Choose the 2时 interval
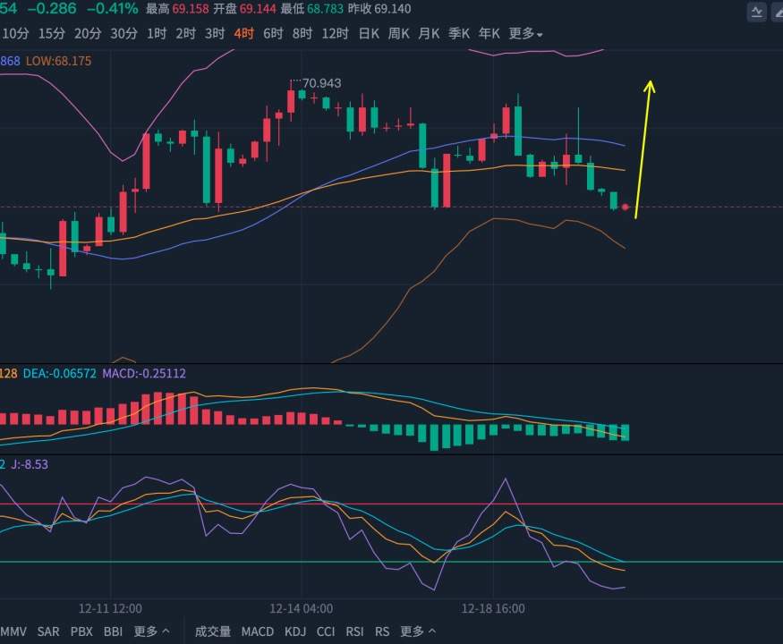This screenshot has width=783, height=644. (185, 34)
